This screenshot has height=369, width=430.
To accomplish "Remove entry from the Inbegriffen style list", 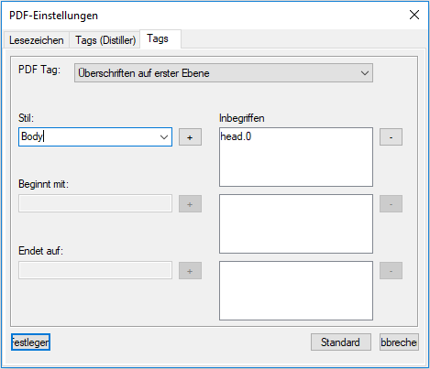I will pos(391,137).
